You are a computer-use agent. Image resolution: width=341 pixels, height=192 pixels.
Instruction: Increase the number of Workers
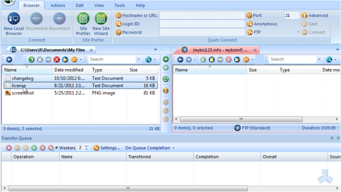click(86, 147)
